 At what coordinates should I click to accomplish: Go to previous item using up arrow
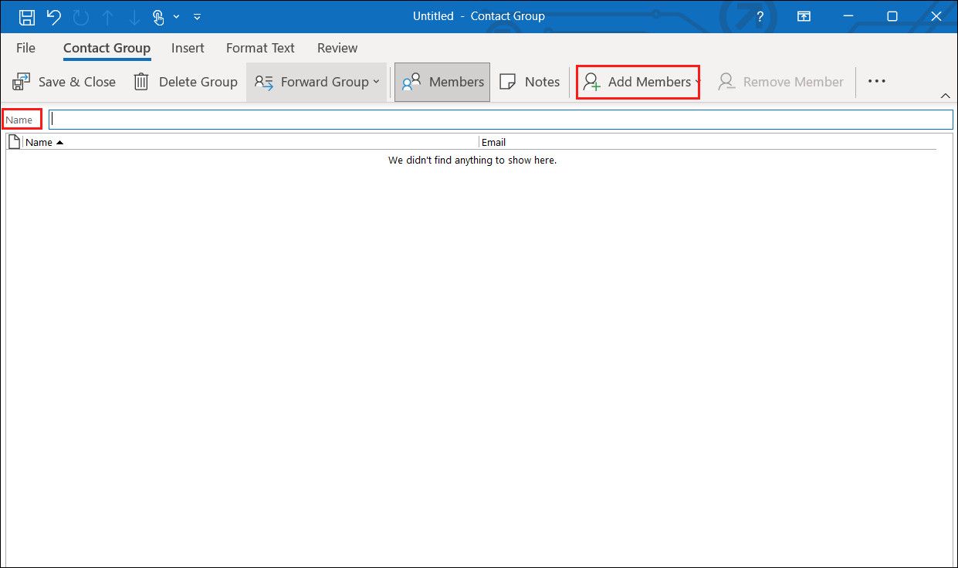tap(108, 16)
